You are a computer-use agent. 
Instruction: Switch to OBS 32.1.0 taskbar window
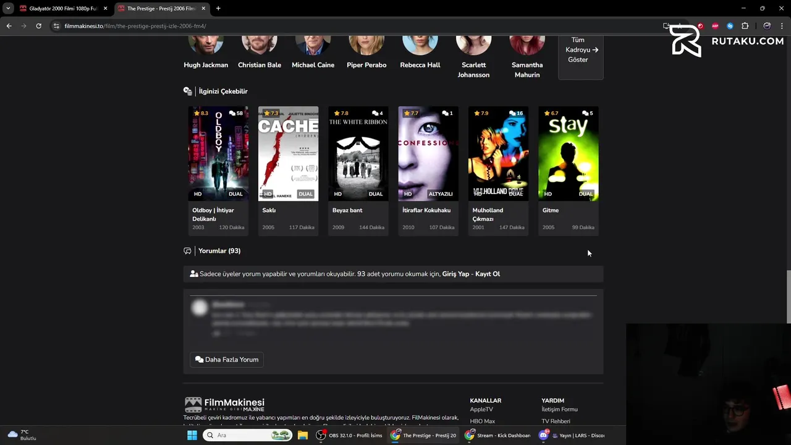point(349,435)
